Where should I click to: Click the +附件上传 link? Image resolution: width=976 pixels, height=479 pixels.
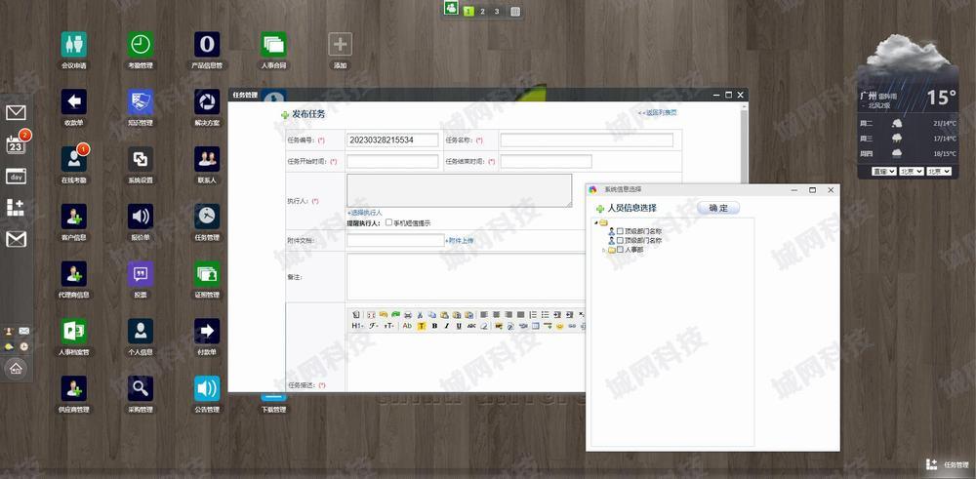460,240
